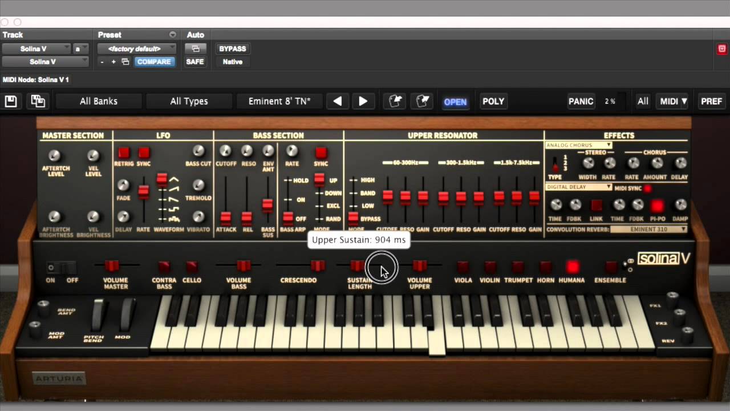Click the Bass Section Reso knob
The width and height of the screenshot is (730, 411).
coord(246,151)
